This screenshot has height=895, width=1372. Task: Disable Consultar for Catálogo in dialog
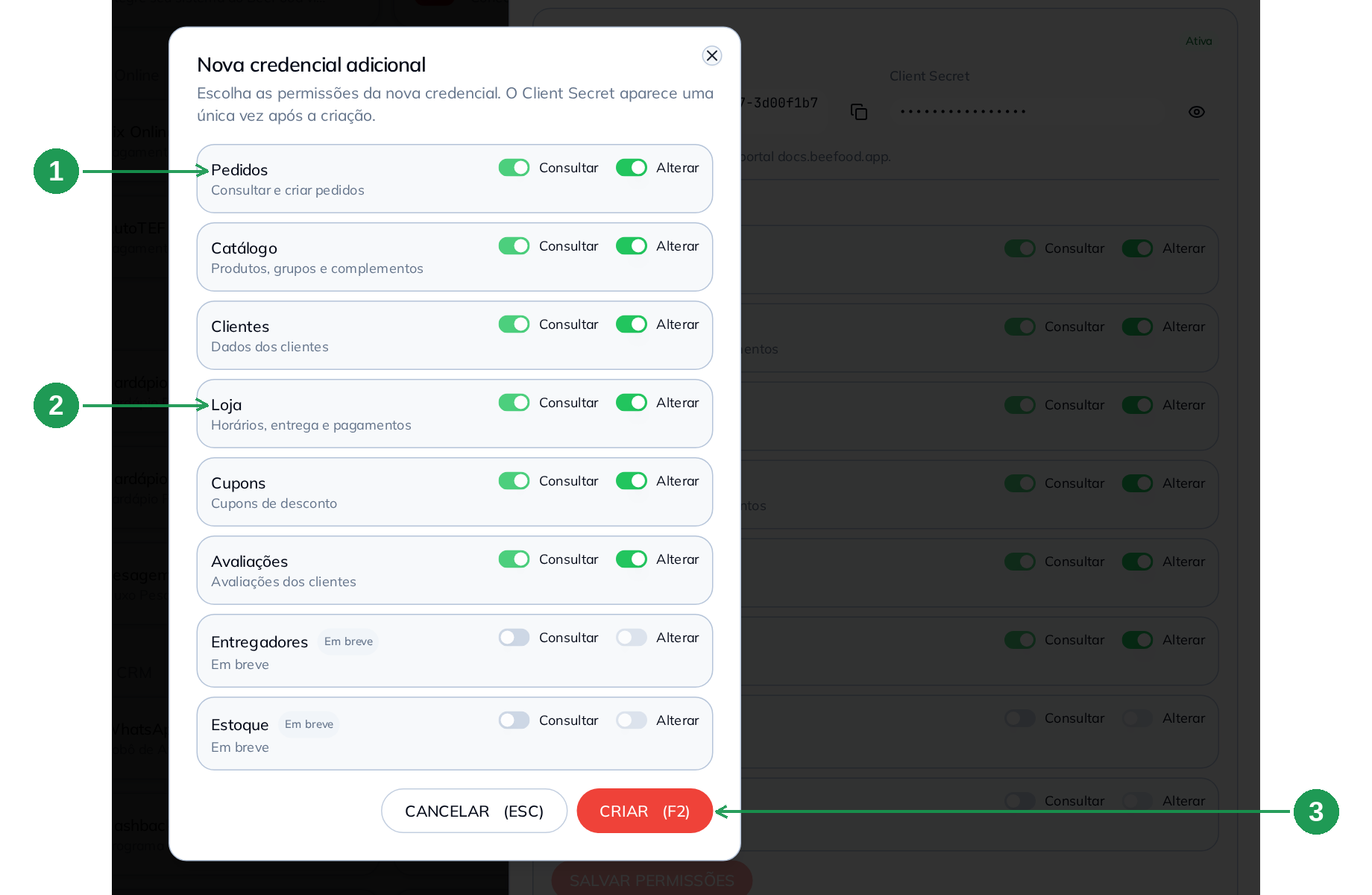pos(514,246)
